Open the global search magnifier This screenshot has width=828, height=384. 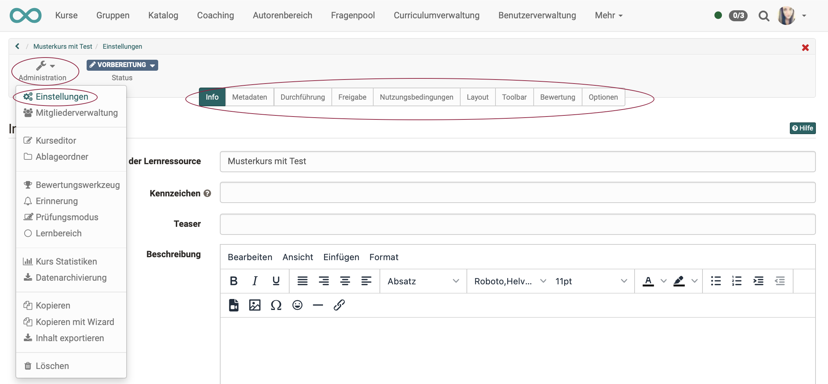pyautogui.click(x=764, y=16)
